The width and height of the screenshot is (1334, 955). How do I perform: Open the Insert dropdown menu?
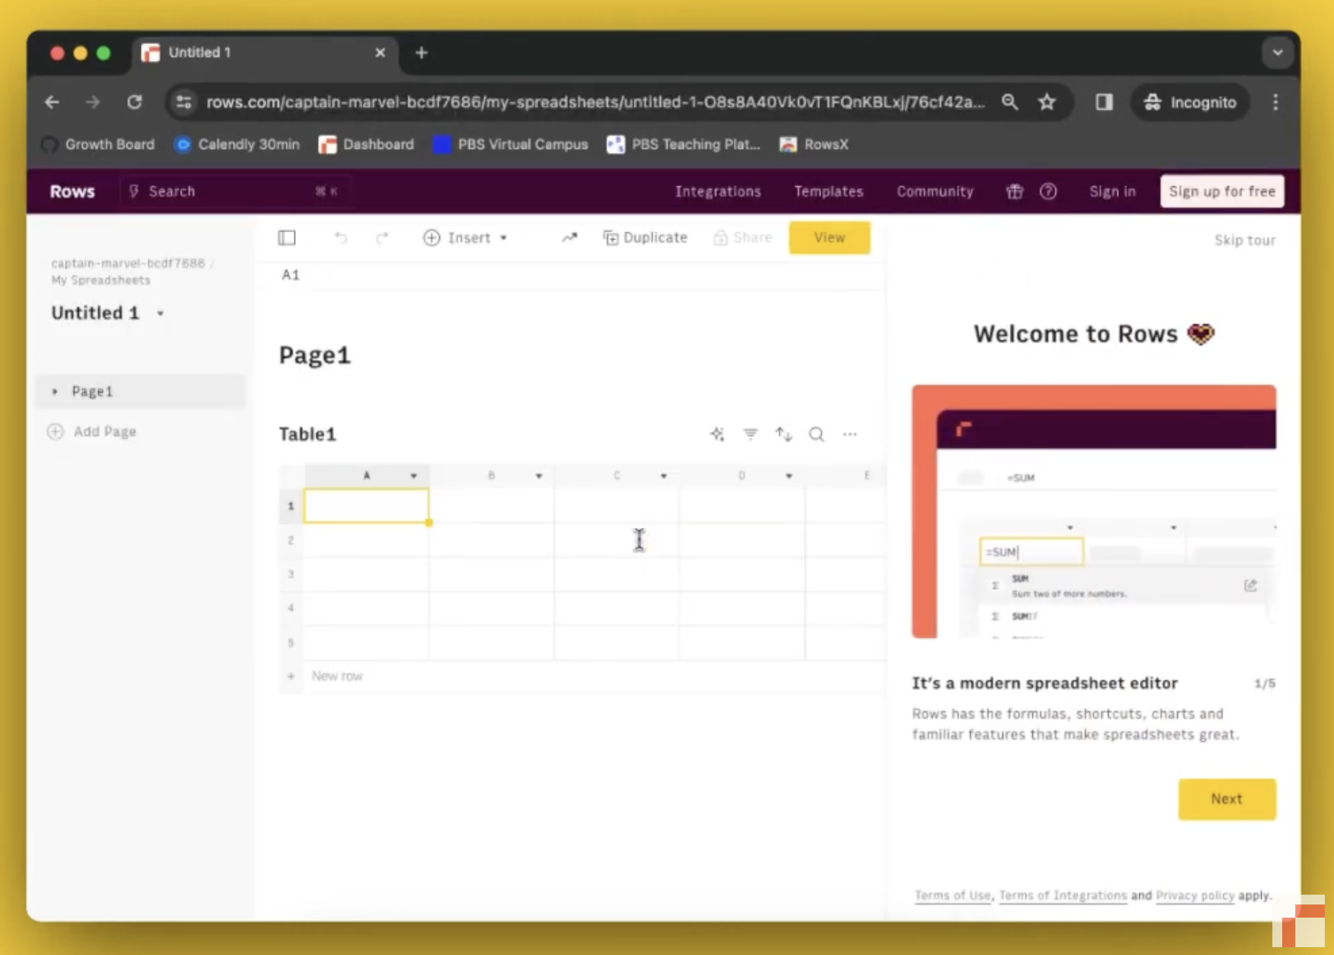(466, 237)
